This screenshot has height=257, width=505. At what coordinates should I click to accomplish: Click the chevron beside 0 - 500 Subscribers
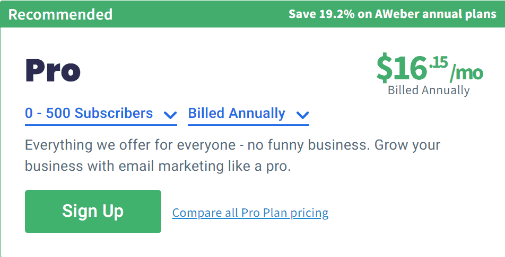170,115
